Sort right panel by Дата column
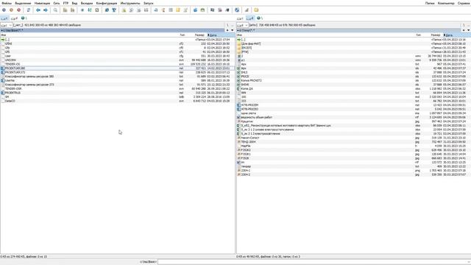This screenshot has width=471, height=265. coord(456,35)
